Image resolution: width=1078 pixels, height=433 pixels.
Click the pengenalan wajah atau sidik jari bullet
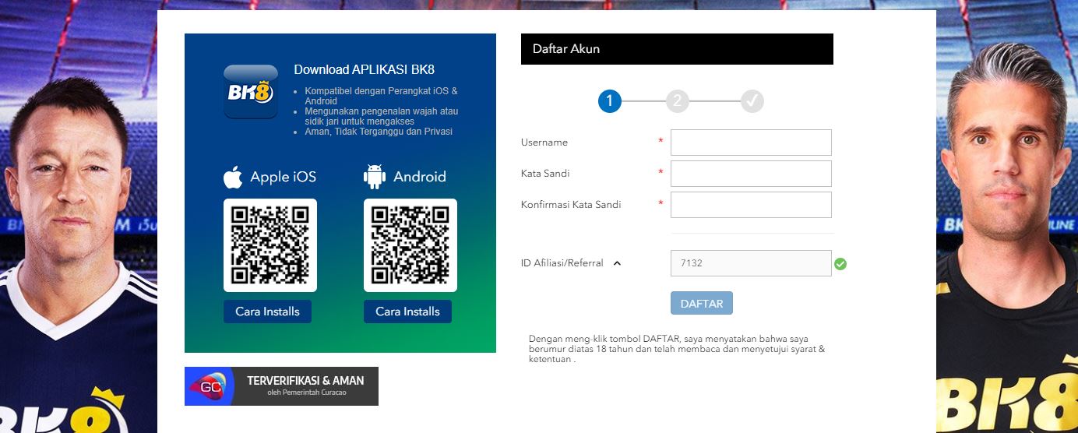tap(382, 116)
